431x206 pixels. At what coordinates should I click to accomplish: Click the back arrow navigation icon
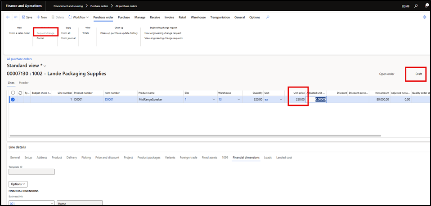coord(8,17)
